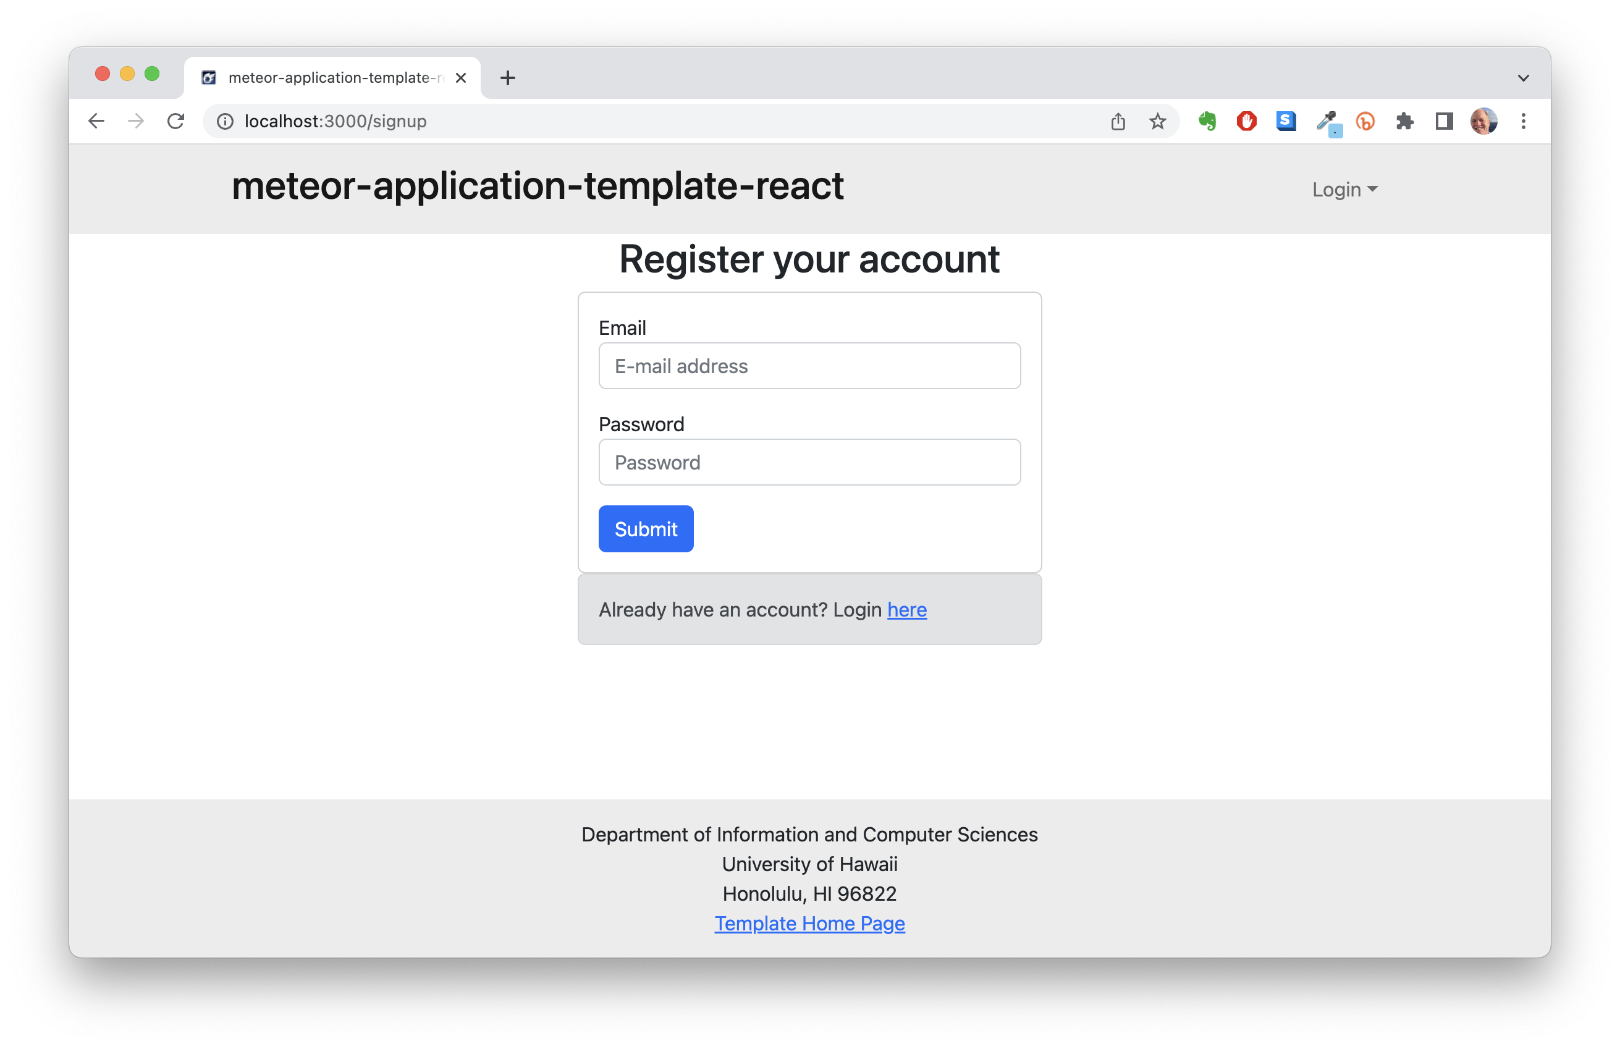Open the Chrome three-dot menu

click(x=1524, y=121)
